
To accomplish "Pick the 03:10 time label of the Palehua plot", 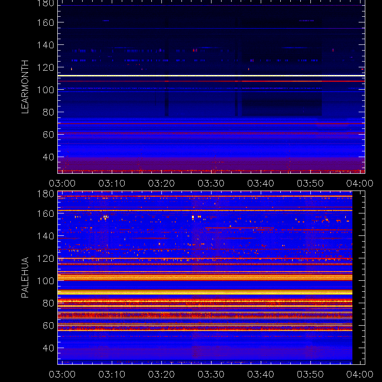I will coord(112,374).
